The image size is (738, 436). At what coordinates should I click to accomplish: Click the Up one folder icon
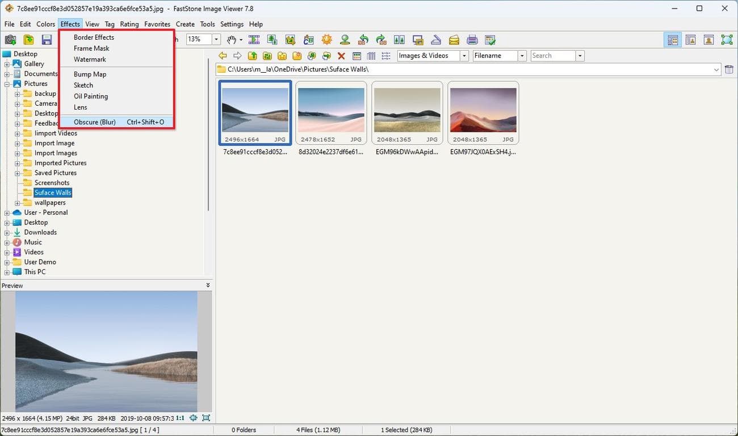(253, 56)
